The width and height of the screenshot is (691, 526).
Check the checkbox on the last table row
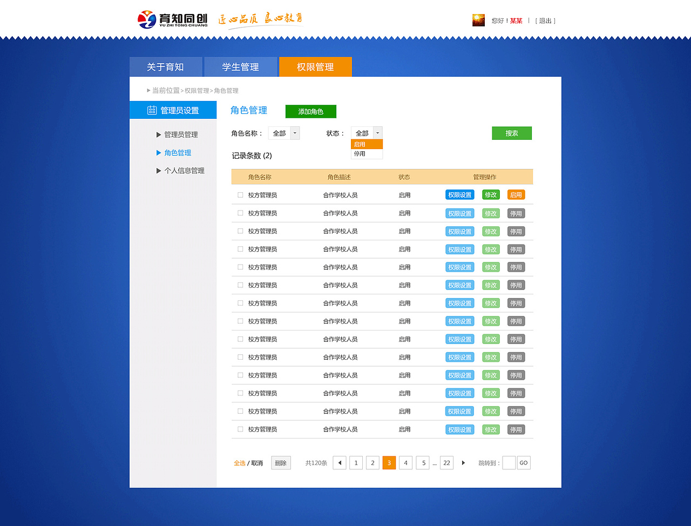coord(240,429)
